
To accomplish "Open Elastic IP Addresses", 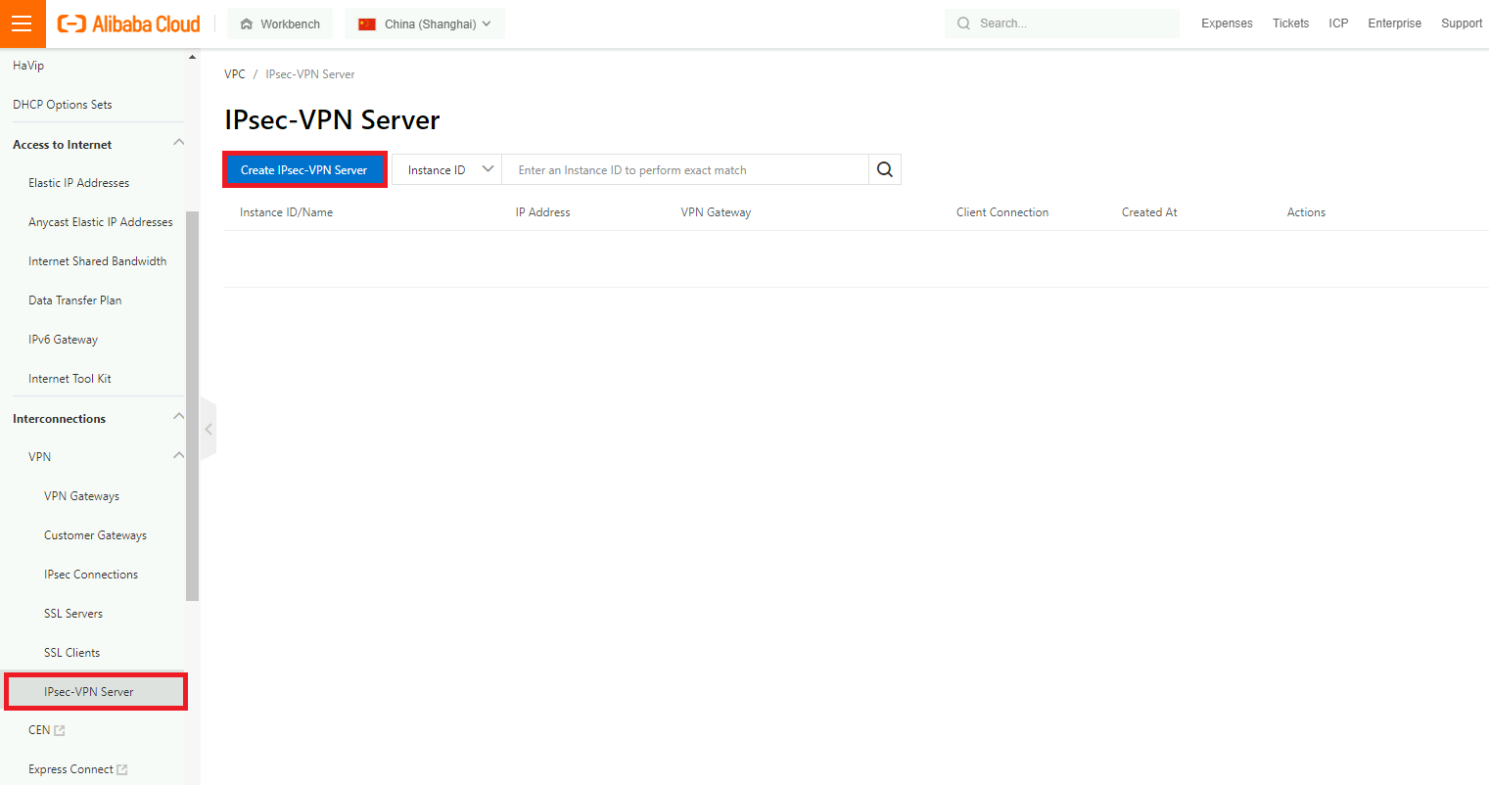I will tap(78, 183).
